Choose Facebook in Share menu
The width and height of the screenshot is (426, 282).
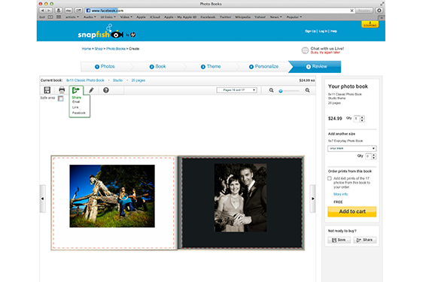pyautogui.click(x=79, y=113)
